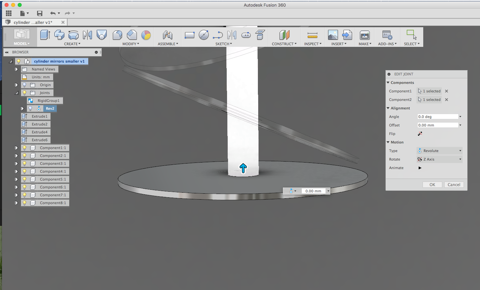Hide Component1:1 using its light bulb
The image size is (480, 290).
[24, 148]
